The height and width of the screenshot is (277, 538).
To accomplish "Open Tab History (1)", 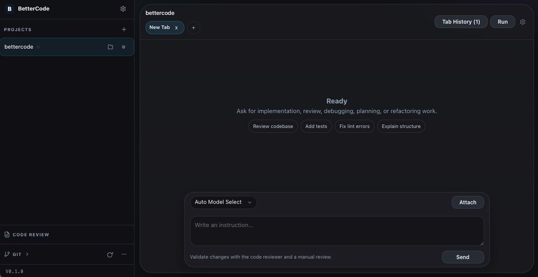I will 461,22.
